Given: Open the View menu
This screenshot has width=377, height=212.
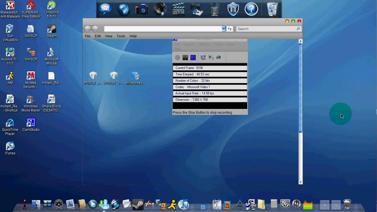Looking at the screenshot, I should coord(109,36).
